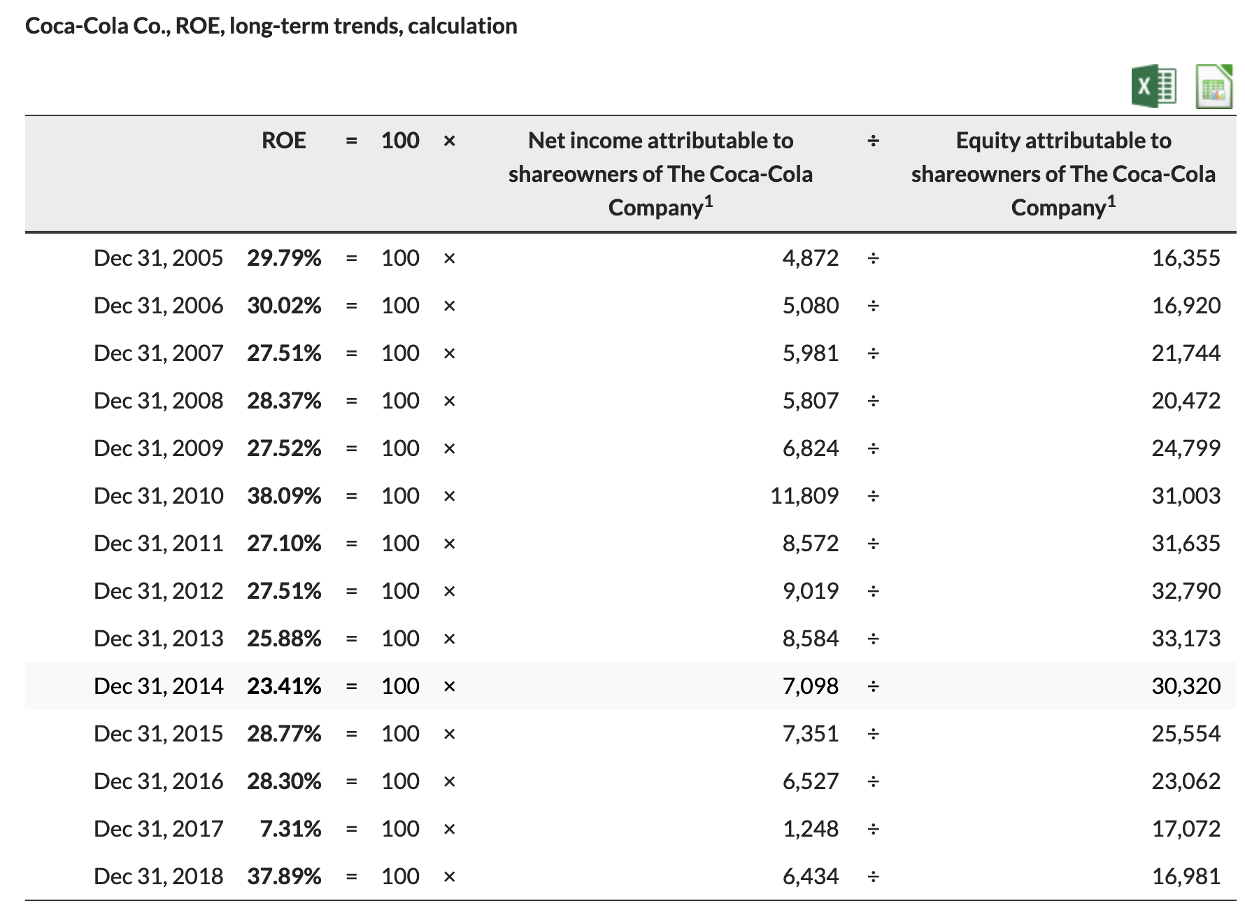The width and height of the screenshot is (1245, 908).
Task: Click net income value 11,809
Action: [x=804, y=496]
